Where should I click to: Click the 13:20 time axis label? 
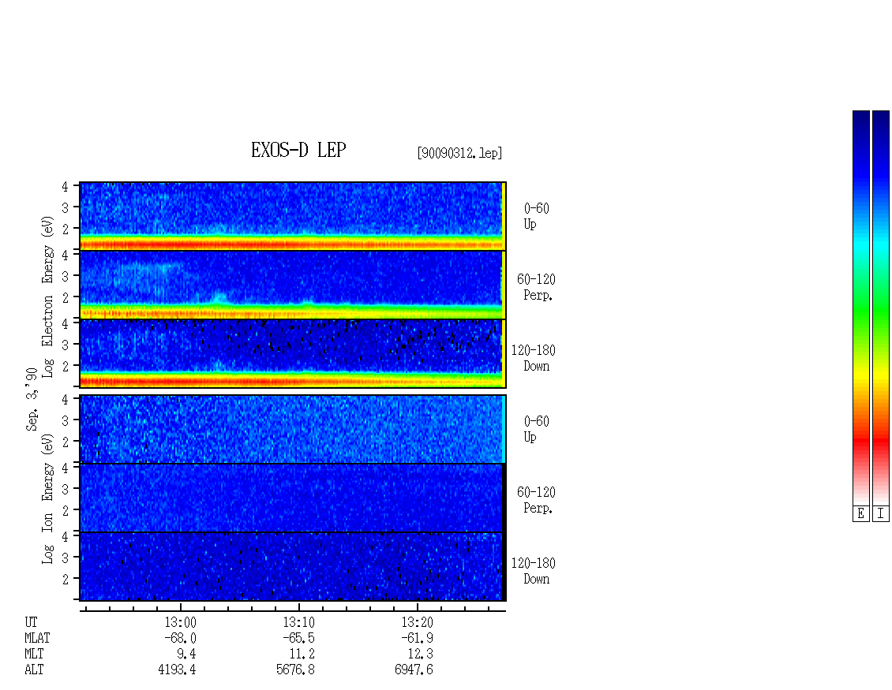point(417,622)
